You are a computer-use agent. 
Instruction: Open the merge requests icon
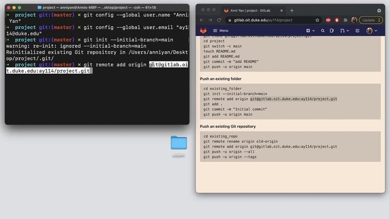pyautogui.click(x=342, y=30)
